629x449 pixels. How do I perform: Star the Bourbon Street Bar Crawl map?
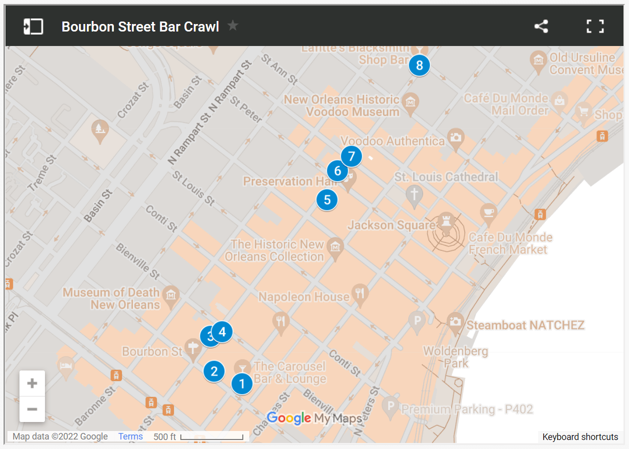point(233,26)
